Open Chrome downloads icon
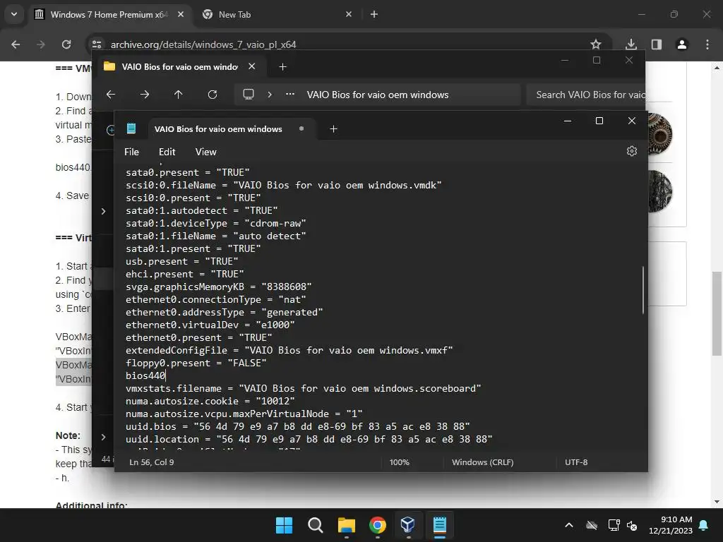 pyautogui.click(x=631, y=44)
